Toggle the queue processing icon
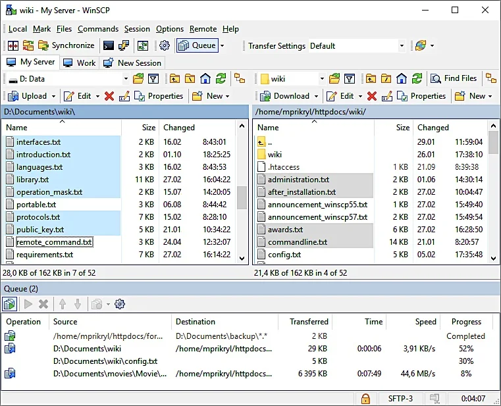501x406 pixels. coord(10,305)
